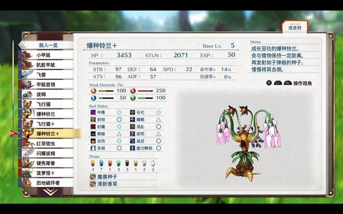Screen dimensions: 343x214
Task: Click the fire element weakness icon
Action: (x=133, y=91)
